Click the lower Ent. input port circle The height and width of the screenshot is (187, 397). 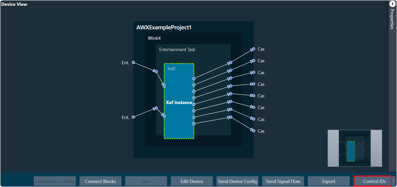tap(133, 117)
